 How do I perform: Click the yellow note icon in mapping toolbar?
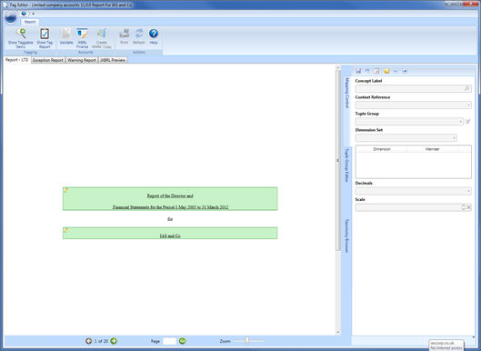click(386, 71)
